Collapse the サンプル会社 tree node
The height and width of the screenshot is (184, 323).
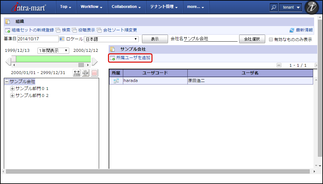(x=7, y=82)
